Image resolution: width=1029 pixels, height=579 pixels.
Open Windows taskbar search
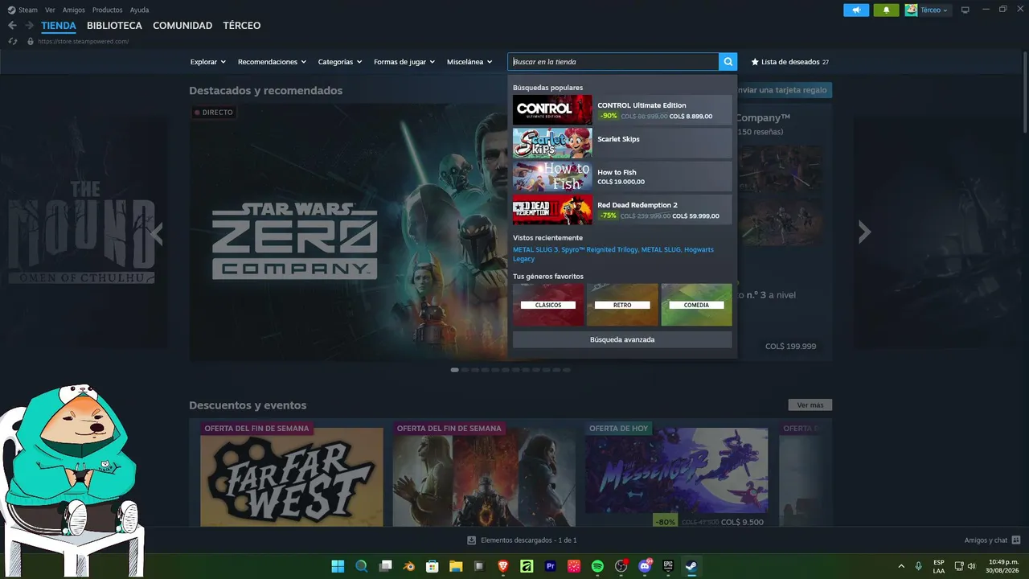click(362, 566)
